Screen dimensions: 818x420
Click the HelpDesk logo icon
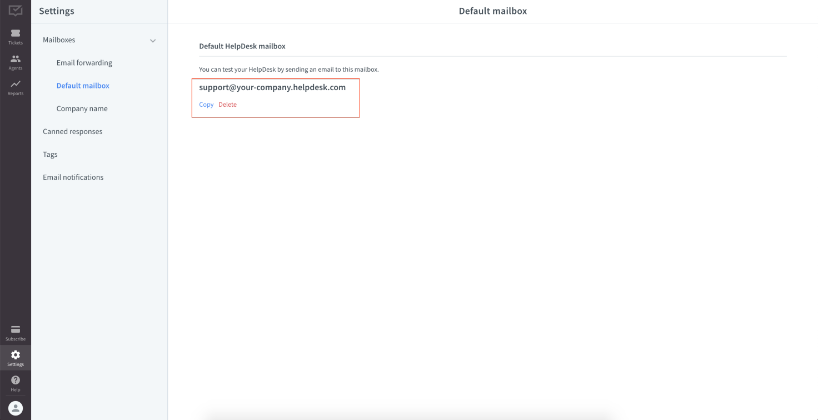[16, 10]
